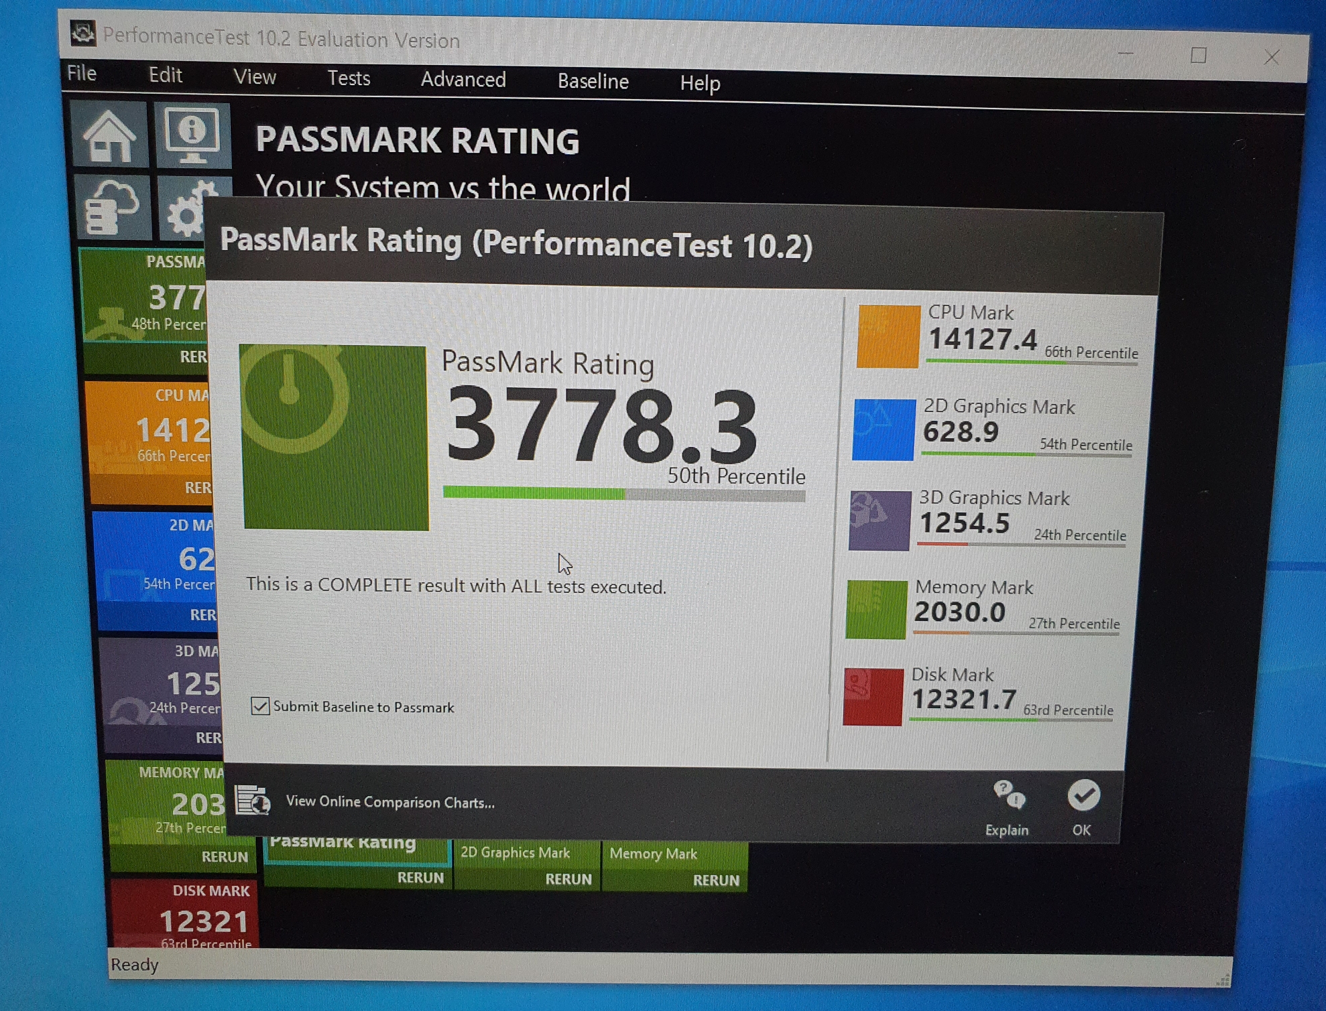This screenshot has height=1011, width=1326.
Task: Select the Disk Mark sidebar tile
Action: click(184, 915)
